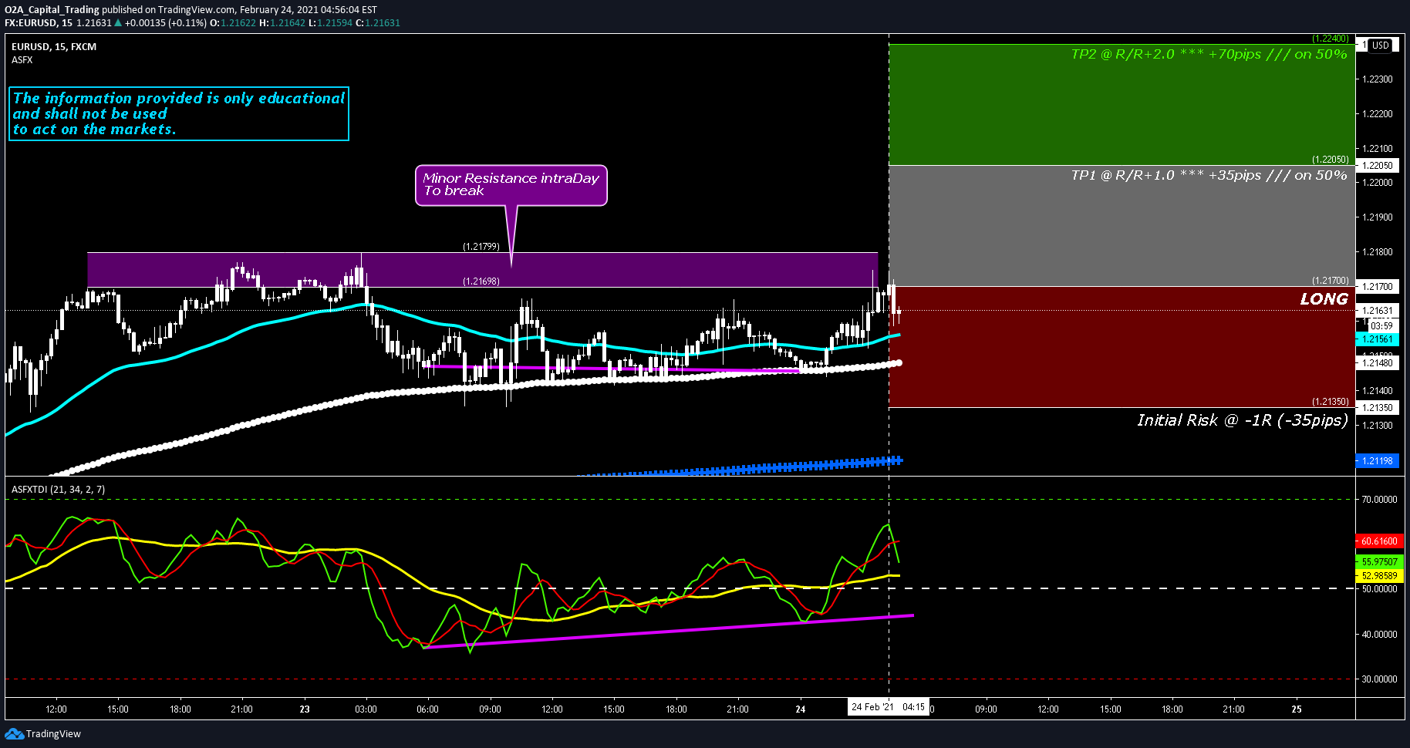Select the 24 Feb '21 04:15 time tag
The image size is (1410, 748).
pyautogui.click(x=887, y=707)
